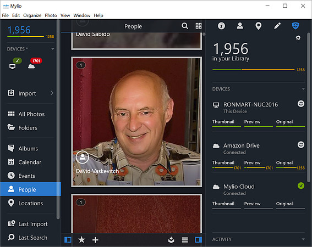
Task: Open Calendar view
Action: [30, 162]
